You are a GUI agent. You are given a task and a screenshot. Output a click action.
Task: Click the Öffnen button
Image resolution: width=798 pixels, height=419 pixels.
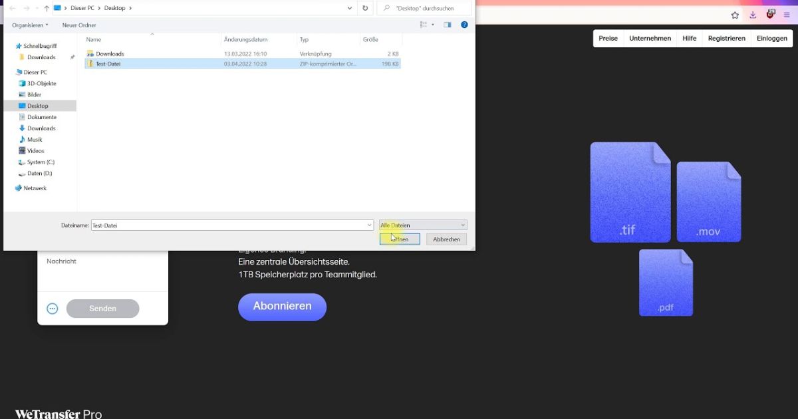[x=400, y=239]
